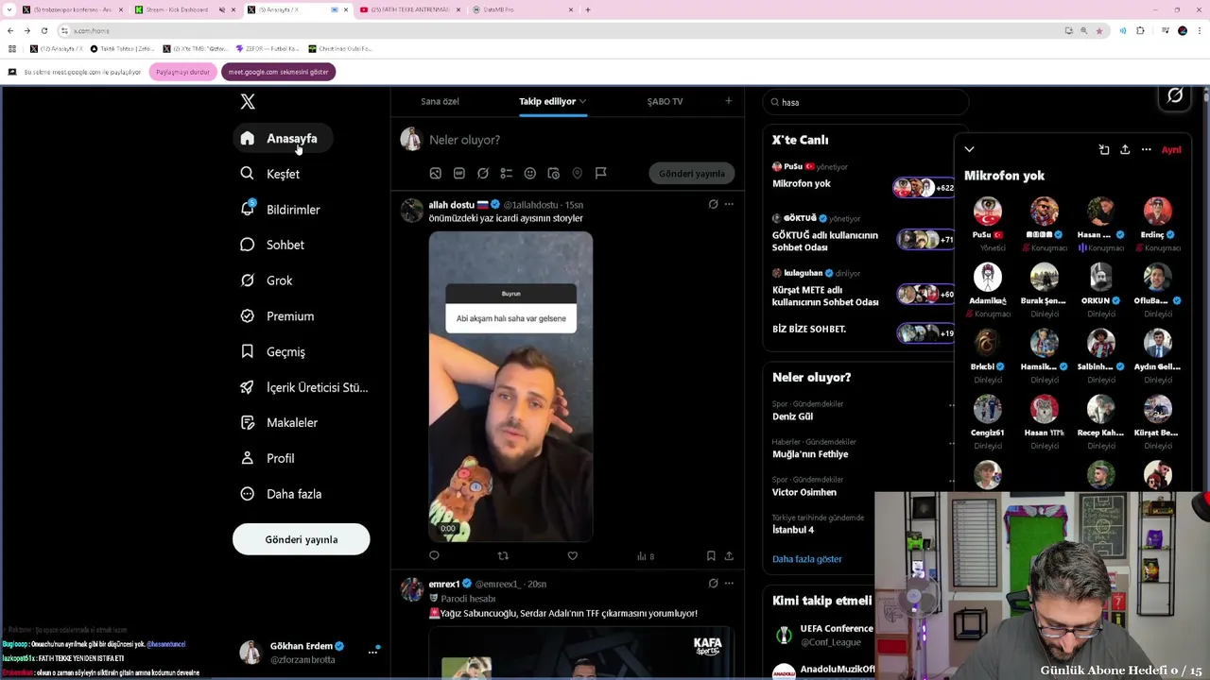This screenshot has height=680, width=1210.
Task: Click the X logo above the sidebar
Action: point(248,102)
